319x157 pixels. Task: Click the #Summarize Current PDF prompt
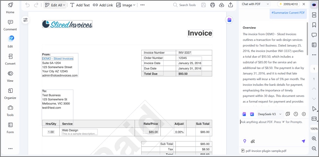[288, 13]
